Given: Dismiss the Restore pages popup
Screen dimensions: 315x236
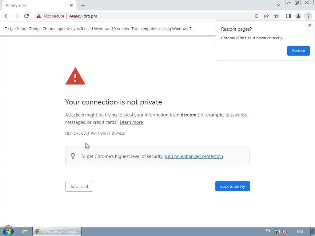Looking at the screenshot, I should pos(309,25).
